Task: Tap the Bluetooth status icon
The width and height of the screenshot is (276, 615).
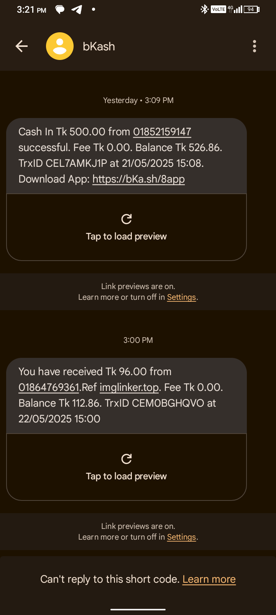Action: point(204,9)
